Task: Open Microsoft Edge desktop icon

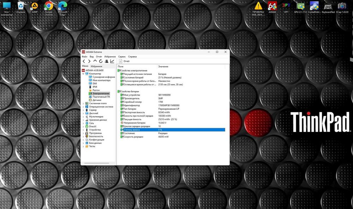Action: (x=62, y=9)
